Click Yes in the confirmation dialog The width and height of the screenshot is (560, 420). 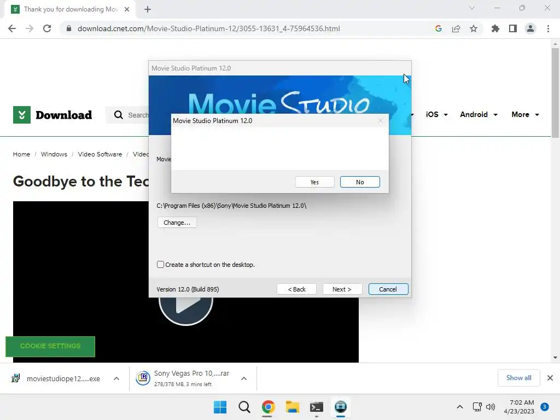click(x=314, y=182)
